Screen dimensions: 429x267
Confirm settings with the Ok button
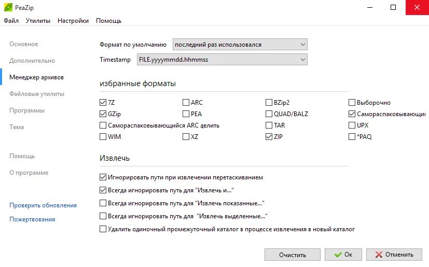[x=343, y=255]
